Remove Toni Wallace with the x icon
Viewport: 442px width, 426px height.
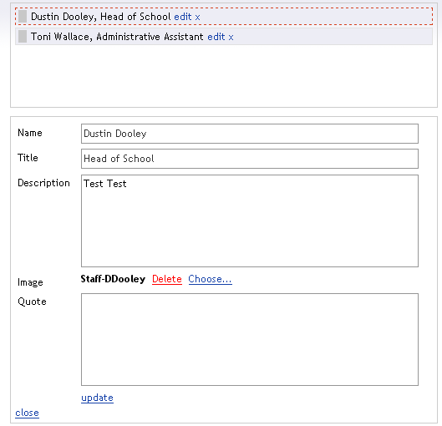pos(231,38)
